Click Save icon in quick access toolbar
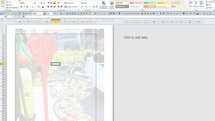 coord(1,13)
